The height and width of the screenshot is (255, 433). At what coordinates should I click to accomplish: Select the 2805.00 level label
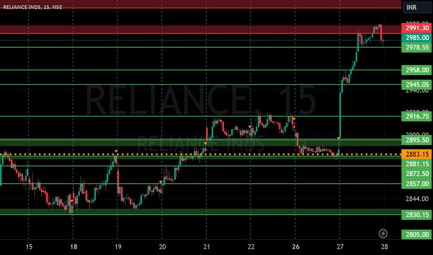click(416, 235)
